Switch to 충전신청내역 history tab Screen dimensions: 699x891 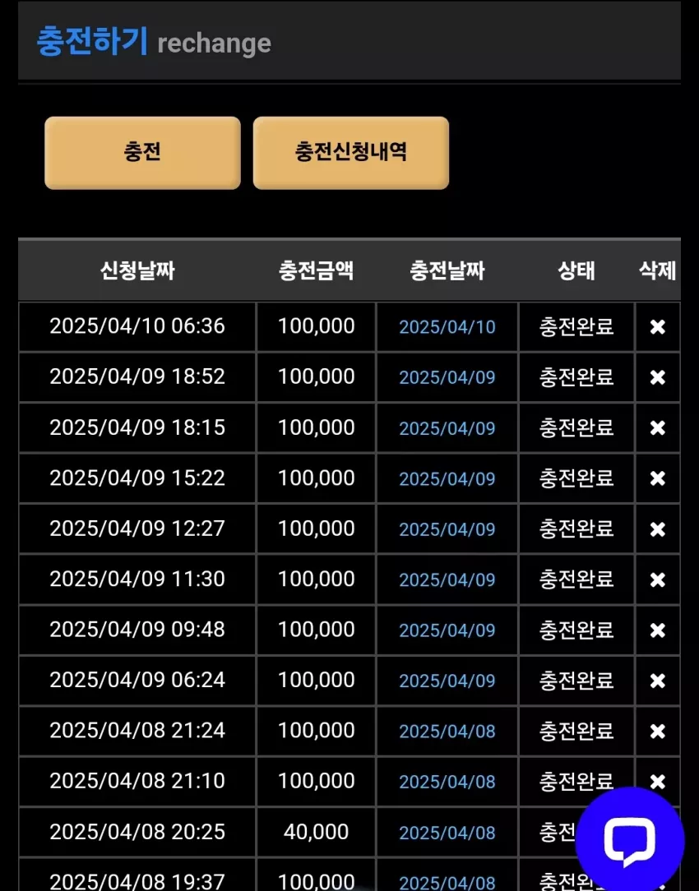point(350,152)
